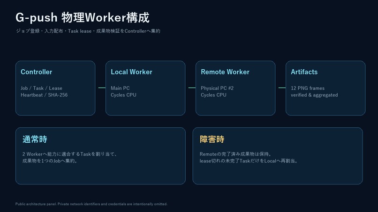The width and height of the screenshot is (378, 212).
Task: Select the subtitle starting with 'ジョブ登録・入力配布'
Action: tap(88, 31)
